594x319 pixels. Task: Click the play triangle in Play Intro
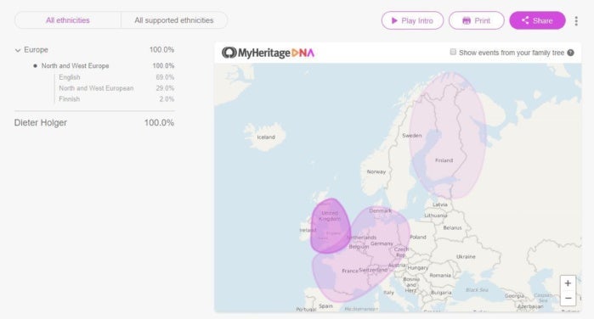point(394,20)
